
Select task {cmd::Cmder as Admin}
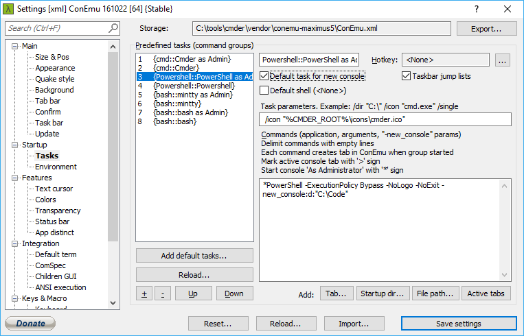point(194,59)
